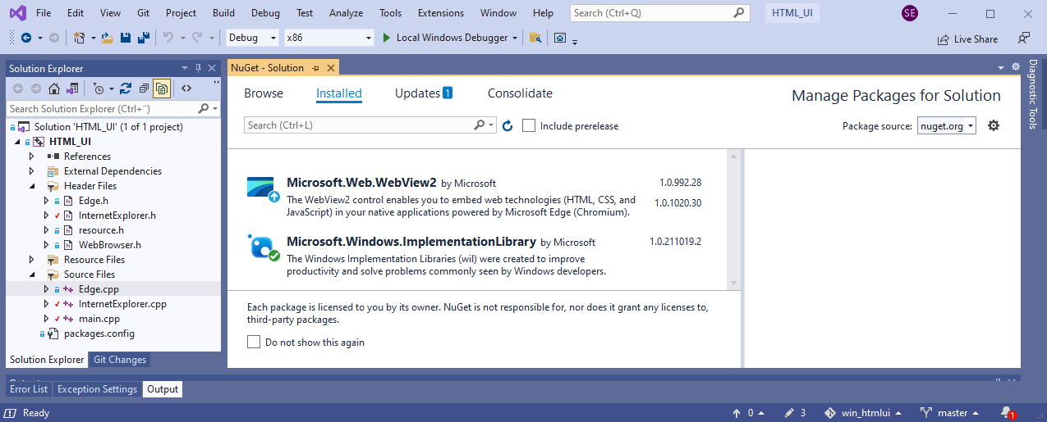The height and width of the screenshot is (422, 1047).
Task: Open the Extensions menu
Action: point(440,13)
